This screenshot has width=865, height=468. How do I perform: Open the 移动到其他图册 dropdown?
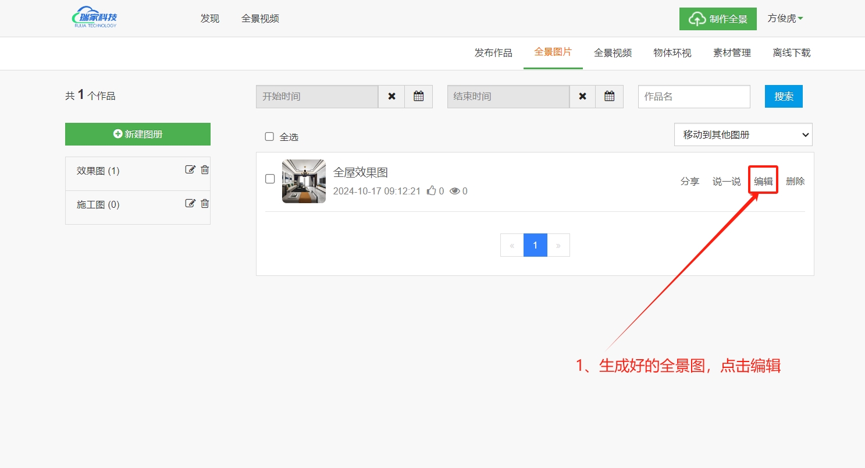click(x=743, y=134)
